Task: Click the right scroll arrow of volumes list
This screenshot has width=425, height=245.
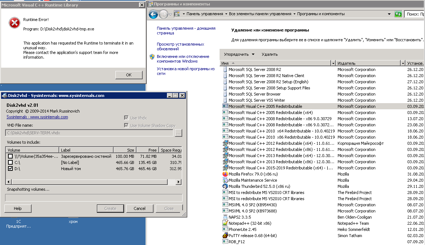Action: (x=178, y=182)
